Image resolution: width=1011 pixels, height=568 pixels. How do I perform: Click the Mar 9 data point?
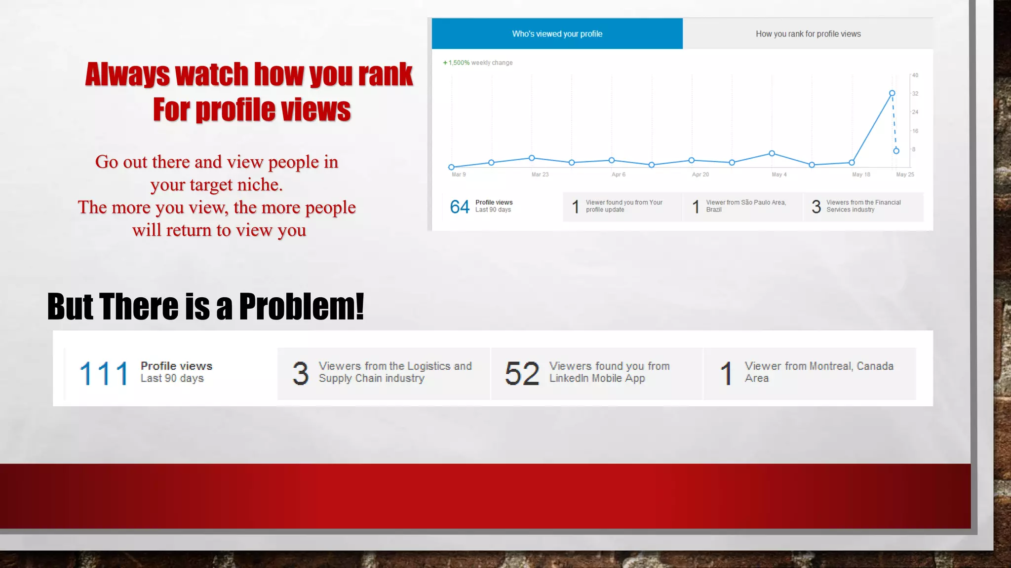451,167
